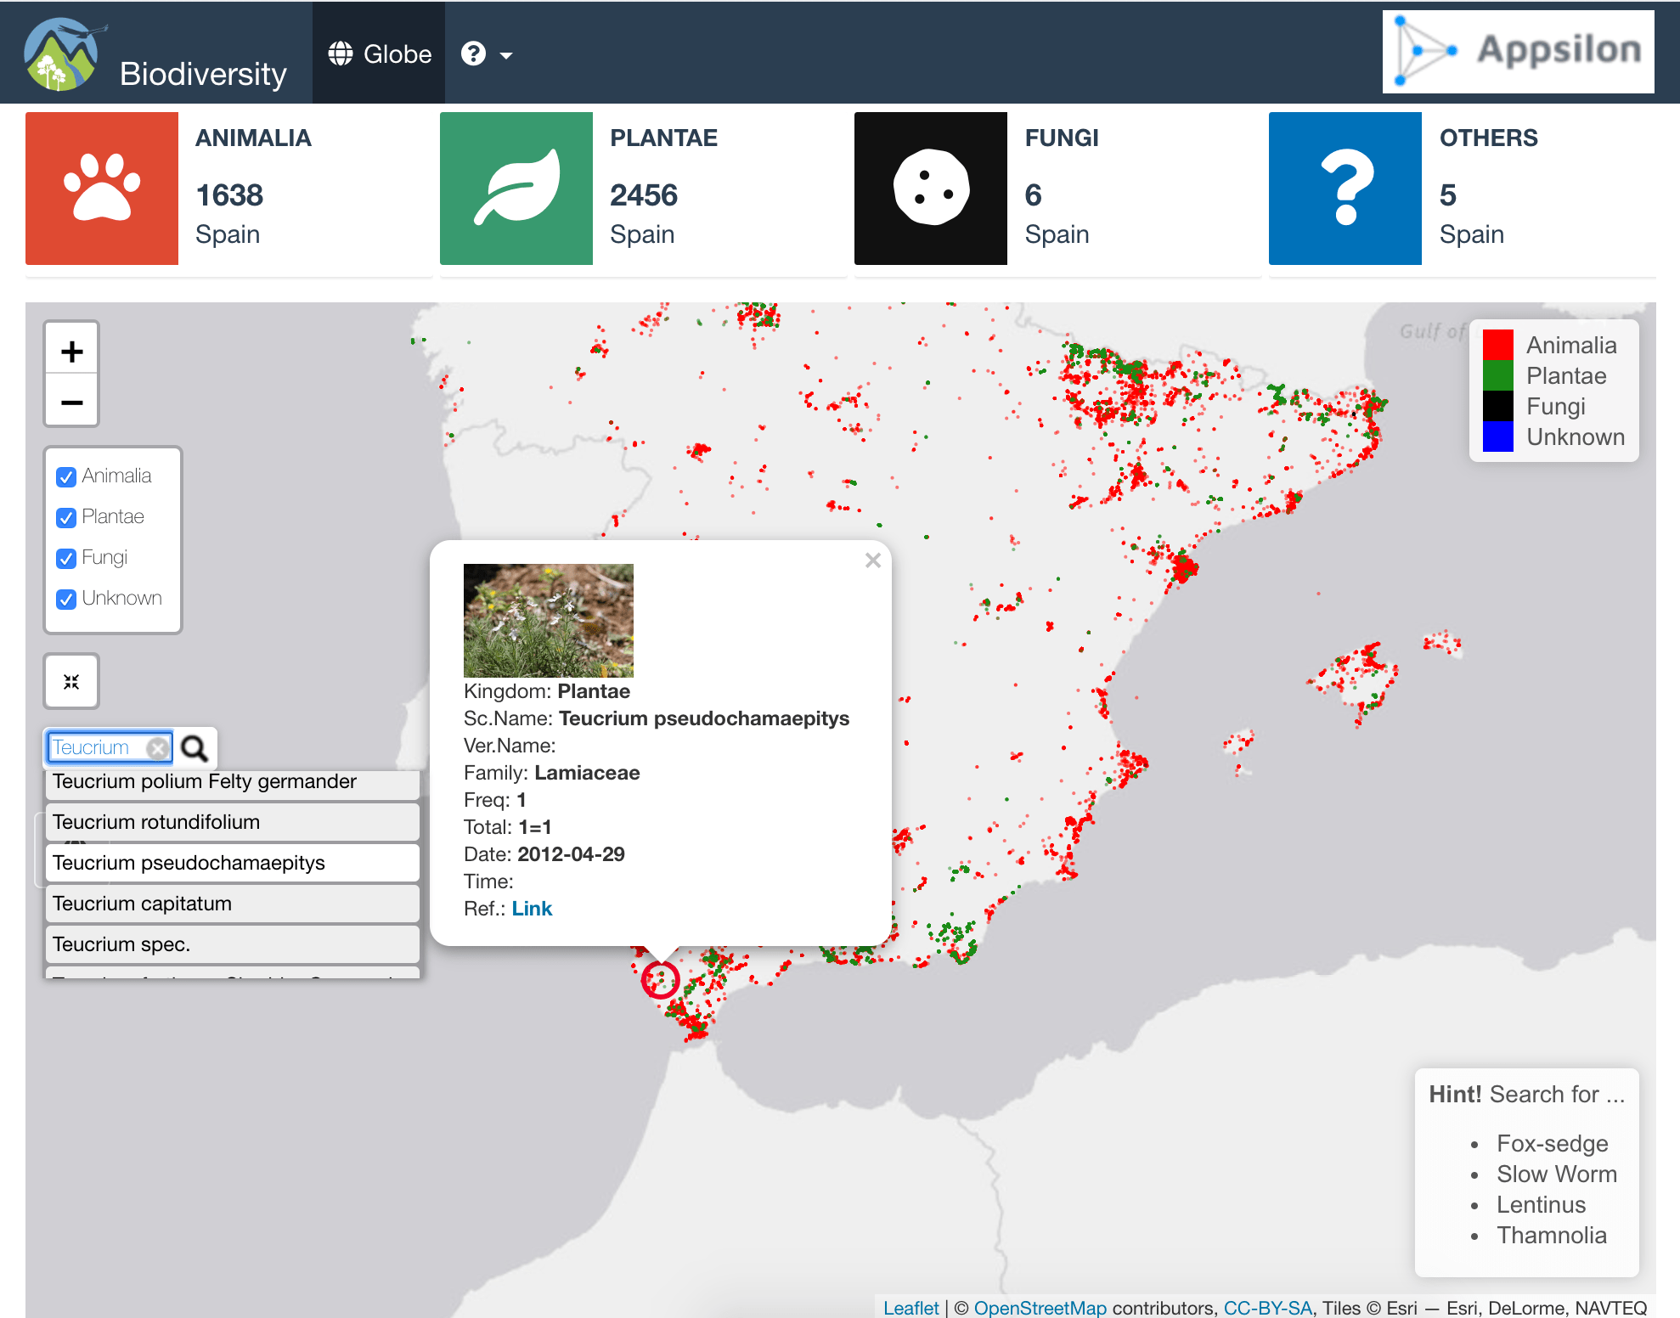Click the red Animalia legend swatch
This screenshot has height=1318, width=1680.
pos(1497,346)
